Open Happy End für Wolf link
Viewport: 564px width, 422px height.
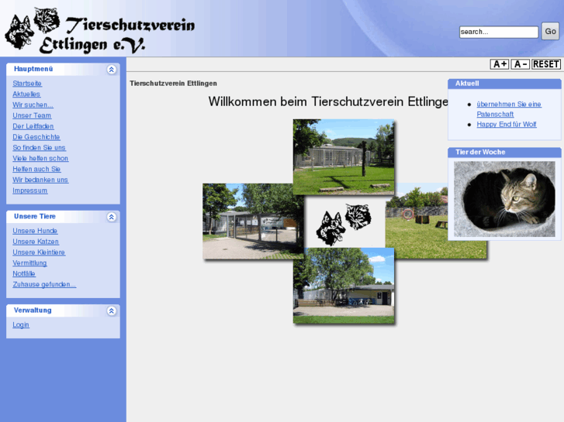pyautogui.click(x=507, y=124)
